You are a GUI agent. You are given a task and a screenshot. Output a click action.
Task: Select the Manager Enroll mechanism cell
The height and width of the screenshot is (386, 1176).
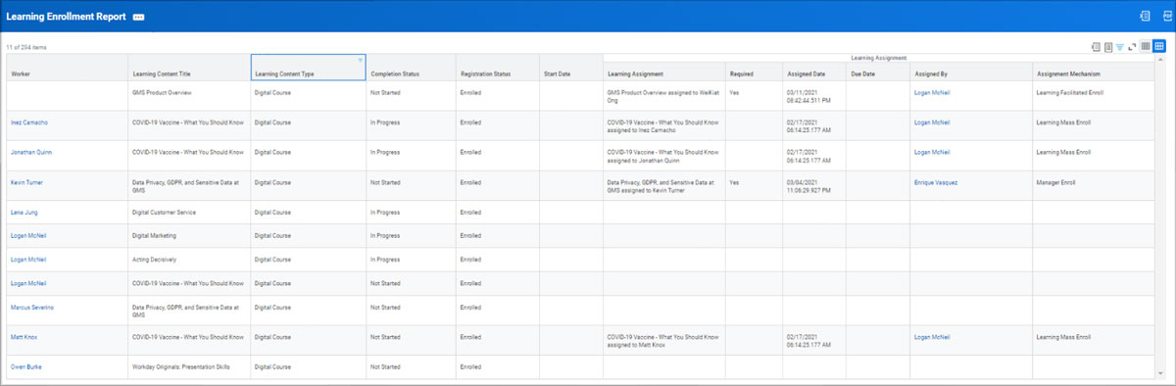[1094, 186]
